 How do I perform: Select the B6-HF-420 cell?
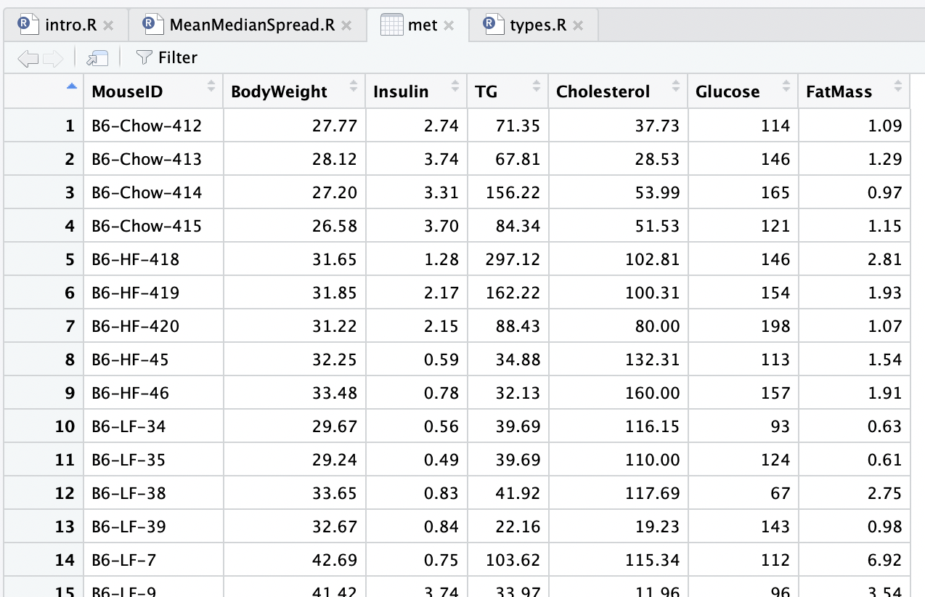tap(153, 326)
